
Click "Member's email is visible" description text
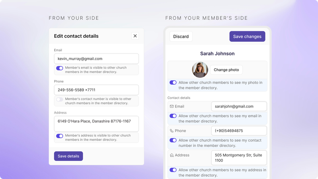pos(96,70)
